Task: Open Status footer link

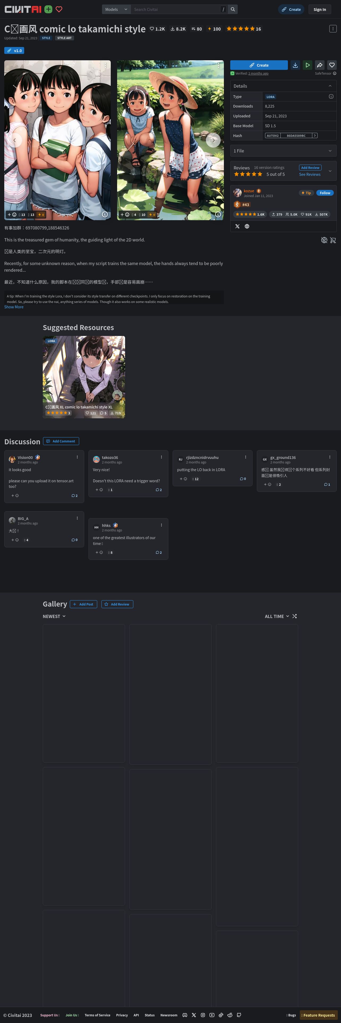Action: point(150,1015)
